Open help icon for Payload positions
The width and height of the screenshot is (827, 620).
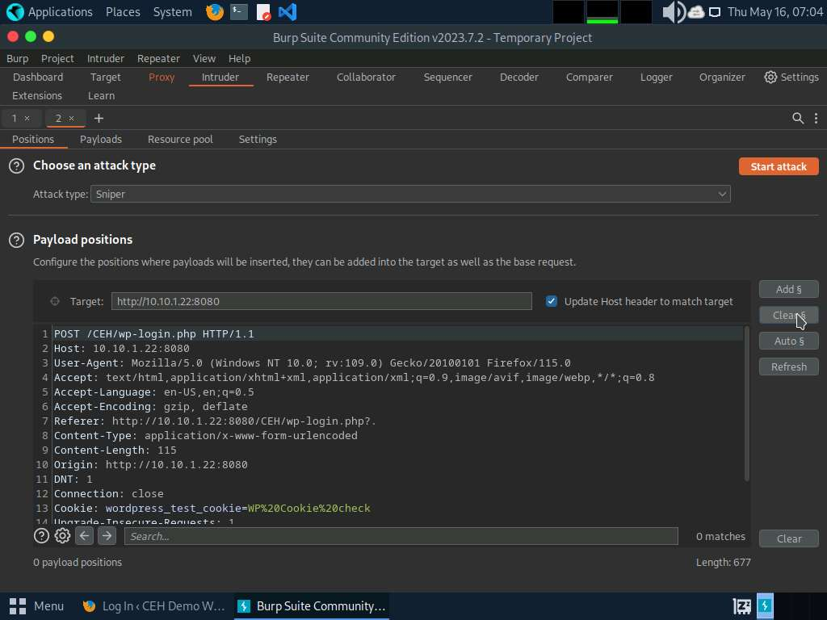(x=16, y=240)
